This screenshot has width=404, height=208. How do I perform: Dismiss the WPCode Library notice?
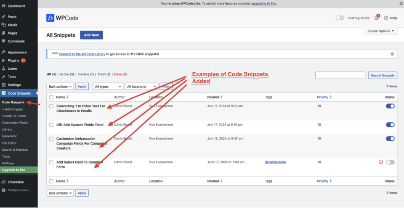click(392, 54)
